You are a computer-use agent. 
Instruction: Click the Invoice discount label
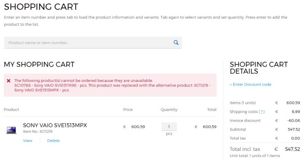point(245,121)
